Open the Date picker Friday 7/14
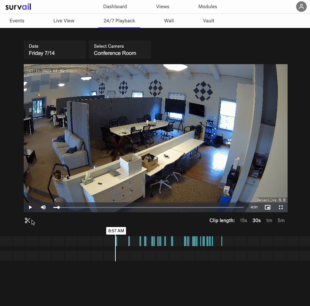 (x=55, y=50)
